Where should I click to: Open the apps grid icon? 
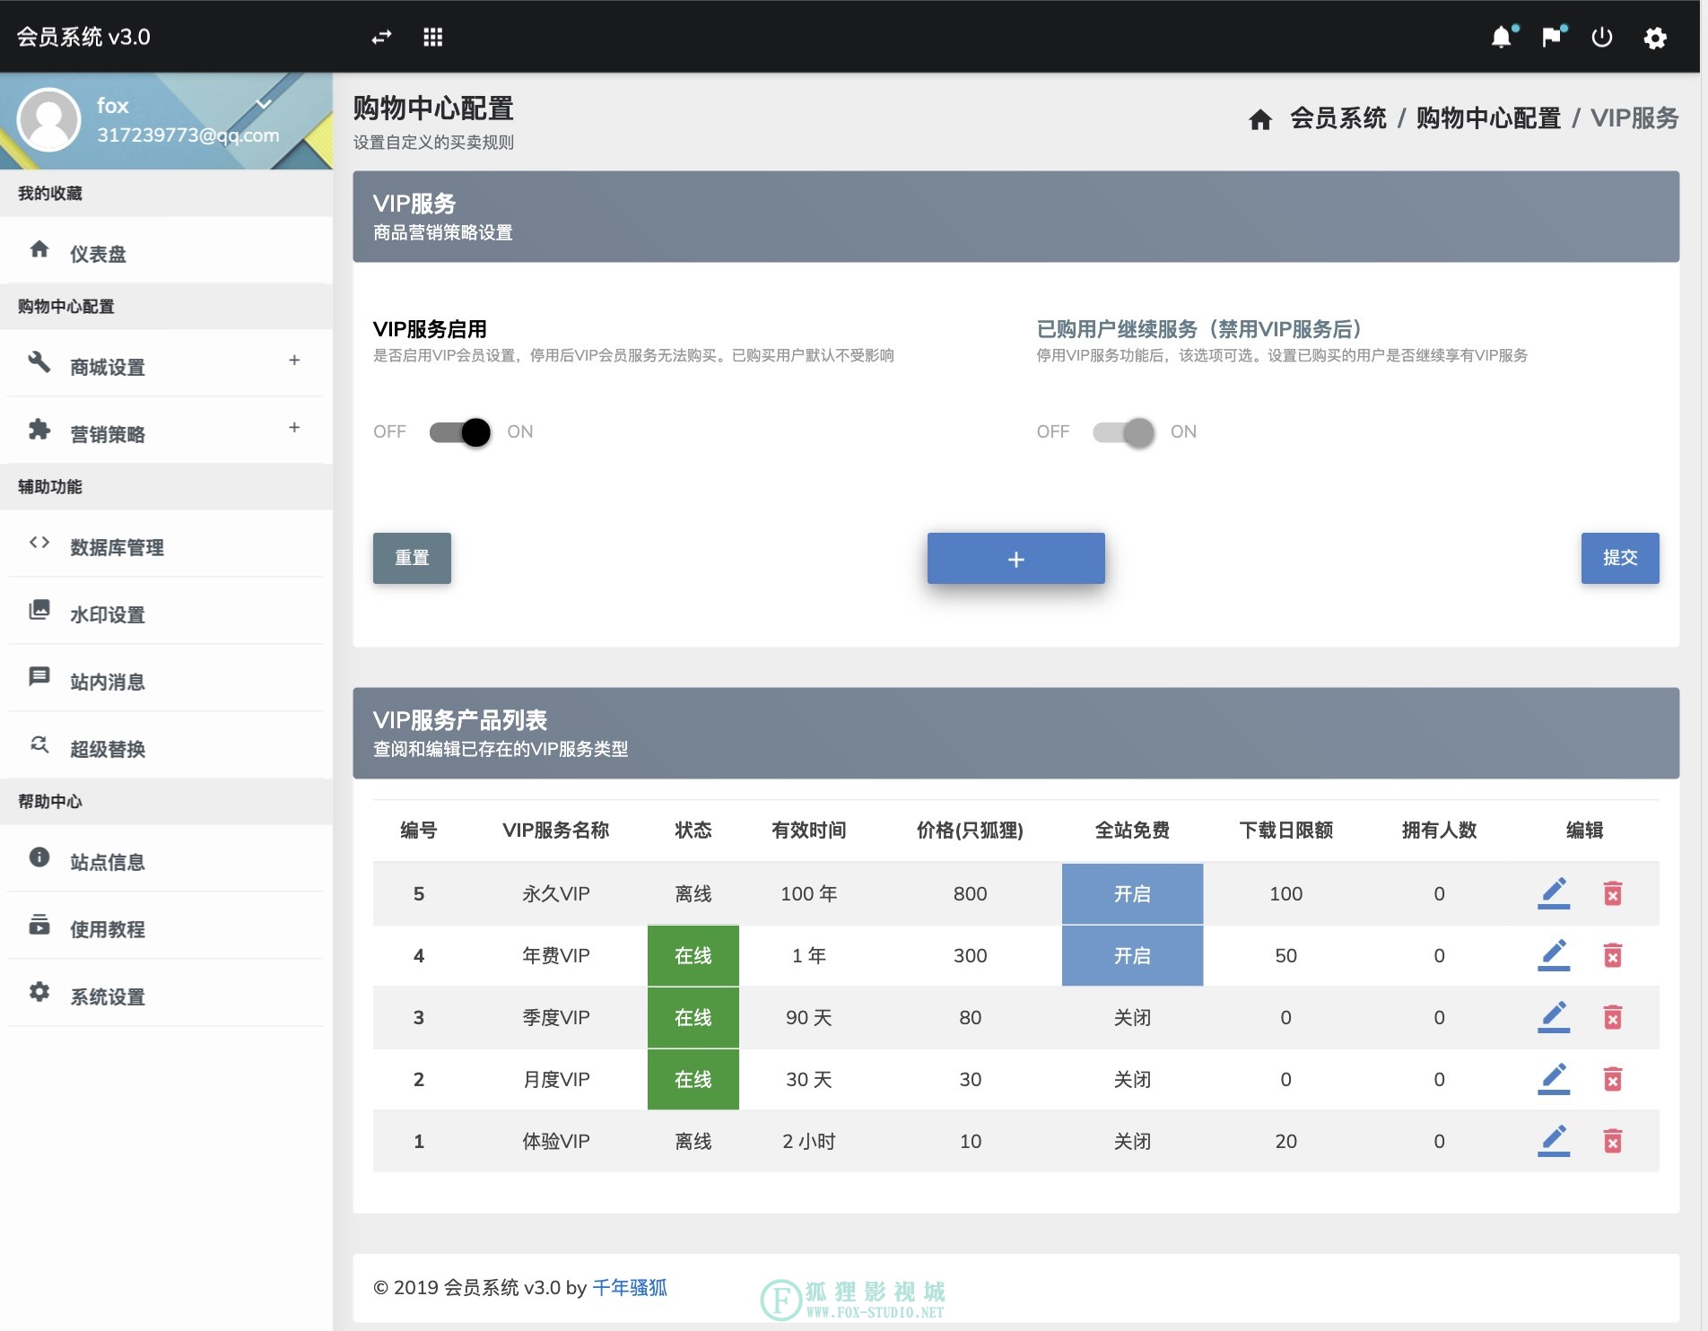point(433,37)
